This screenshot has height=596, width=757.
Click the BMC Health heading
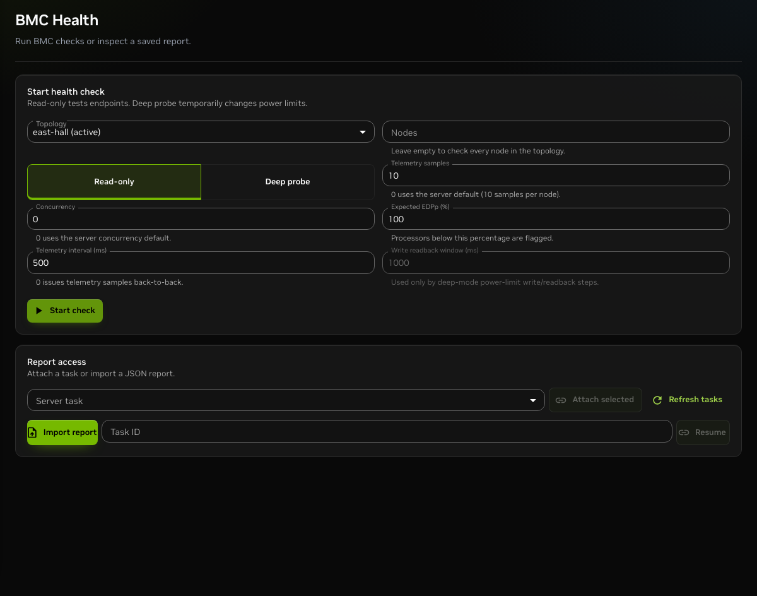pos(57,20)
